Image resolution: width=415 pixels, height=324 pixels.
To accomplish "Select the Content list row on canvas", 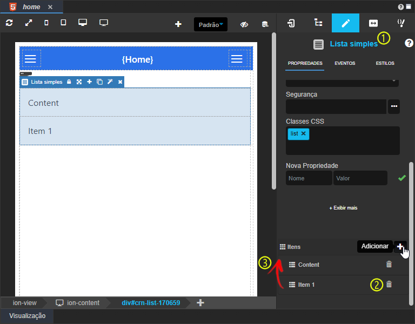I will [135, 103].
